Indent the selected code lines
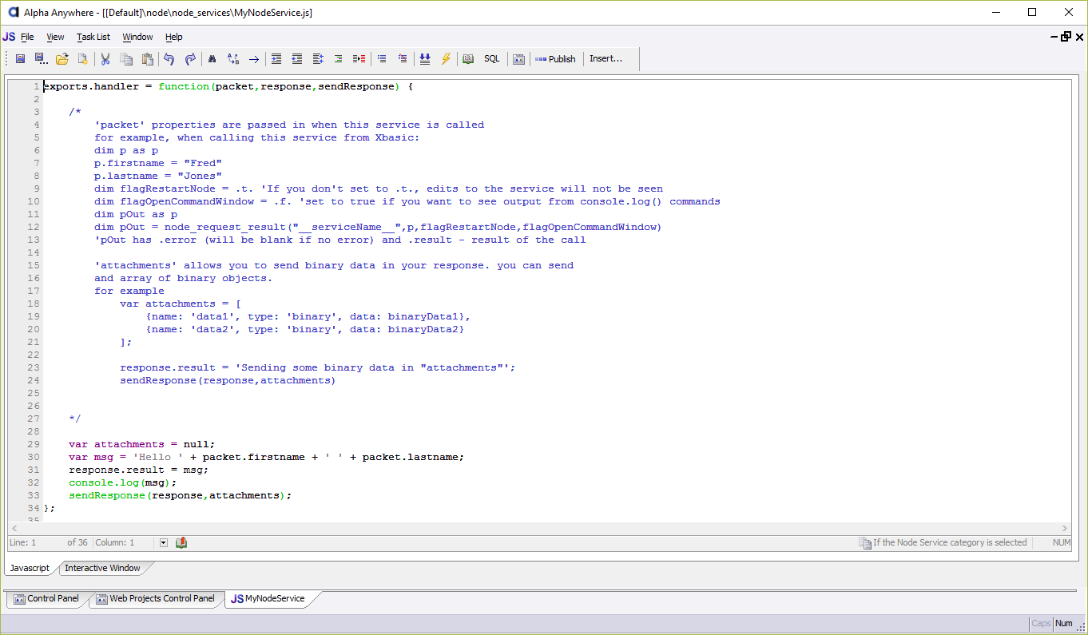Screen dimensions: 1088x635 pyautogui.click(x=276, y=59)
